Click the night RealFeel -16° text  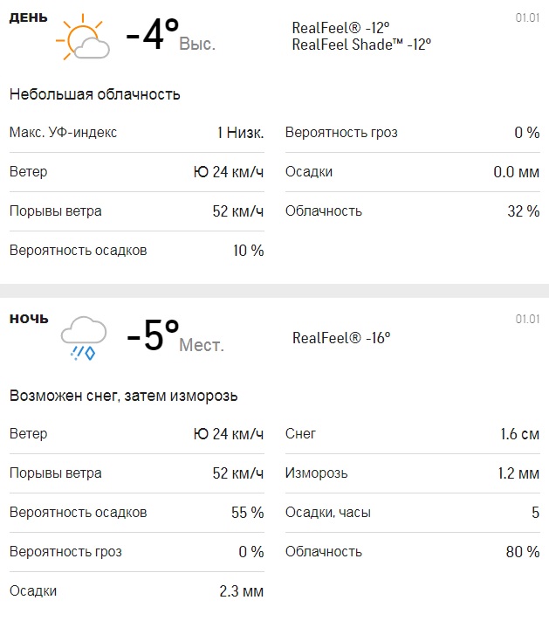coord(341,338)
